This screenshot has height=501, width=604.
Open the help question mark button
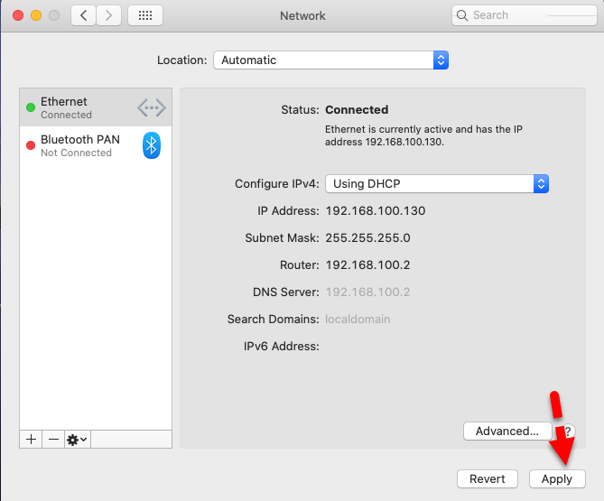[568, 431]
